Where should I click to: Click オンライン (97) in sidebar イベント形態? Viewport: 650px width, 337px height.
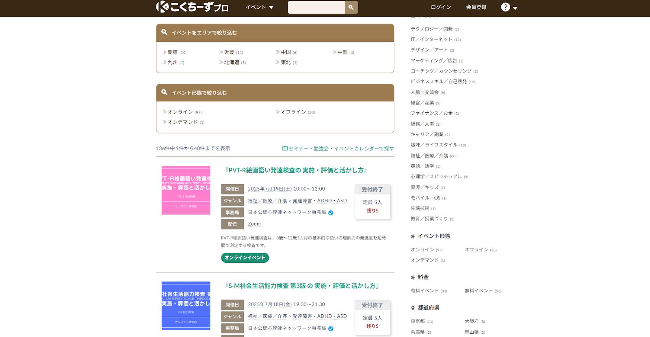pos(427,250)
